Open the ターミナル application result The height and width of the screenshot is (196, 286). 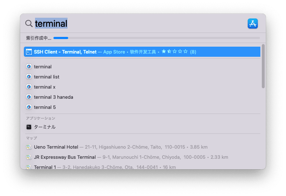(x=142, y=127)
